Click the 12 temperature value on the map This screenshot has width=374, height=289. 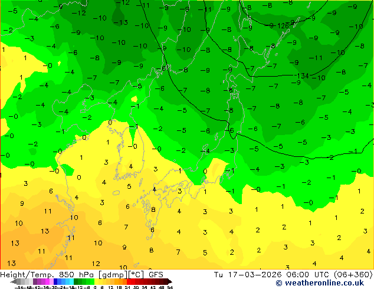point(96,264)
